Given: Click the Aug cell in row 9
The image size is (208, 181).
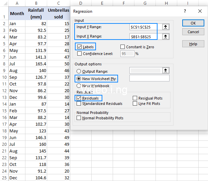Looking at the screenshot, I should 17,70.
